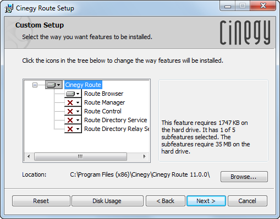The image size is (280, 219).
Task: Open the Route Manager install-state dropdown
Action: click(73, 102)
